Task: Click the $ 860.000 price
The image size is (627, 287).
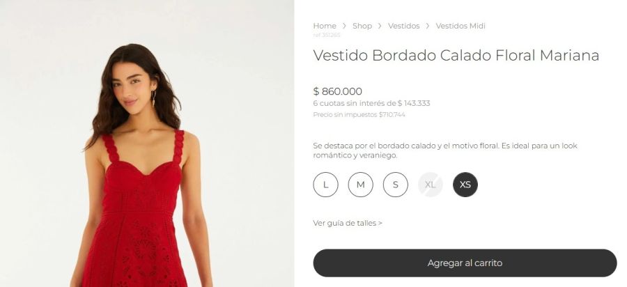Action: (337, 91)
